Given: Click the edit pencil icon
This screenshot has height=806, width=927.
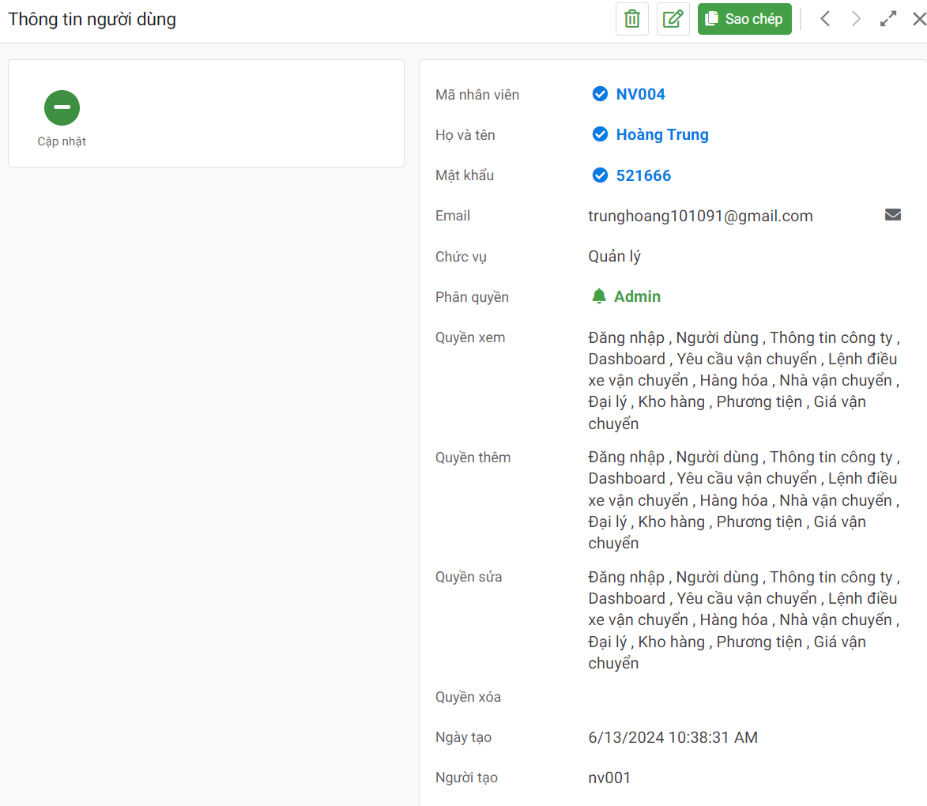Looking at the screenshot, I should pyautogui.click(x=673, y=19).
